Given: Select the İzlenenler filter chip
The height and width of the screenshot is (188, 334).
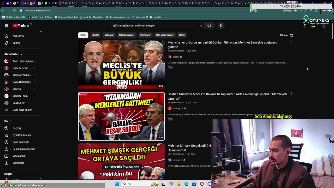Looking at the screenshot, I should [145, 35].
